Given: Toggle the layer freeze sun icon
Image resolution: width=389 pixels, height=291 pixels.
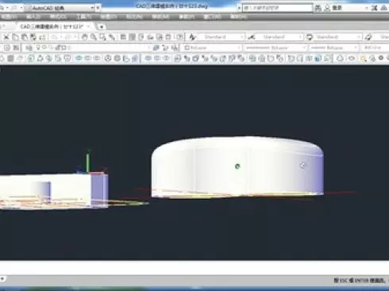Looking at the screenshot, I should pos(44,48).
